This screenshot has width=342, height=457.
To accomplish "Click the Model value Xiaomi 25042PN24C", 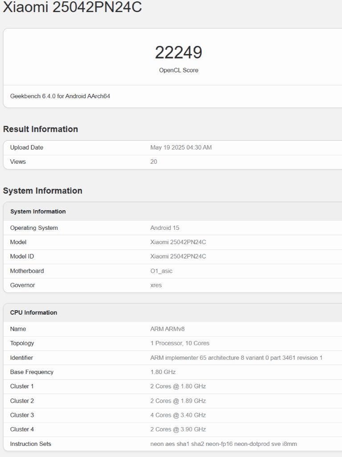I will point(178,242).
